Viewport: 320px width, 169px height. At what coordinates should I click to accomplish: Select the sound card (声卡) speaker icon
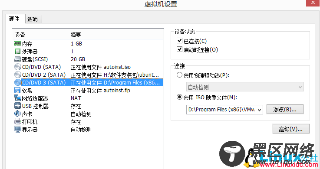(x=17, y=114)
